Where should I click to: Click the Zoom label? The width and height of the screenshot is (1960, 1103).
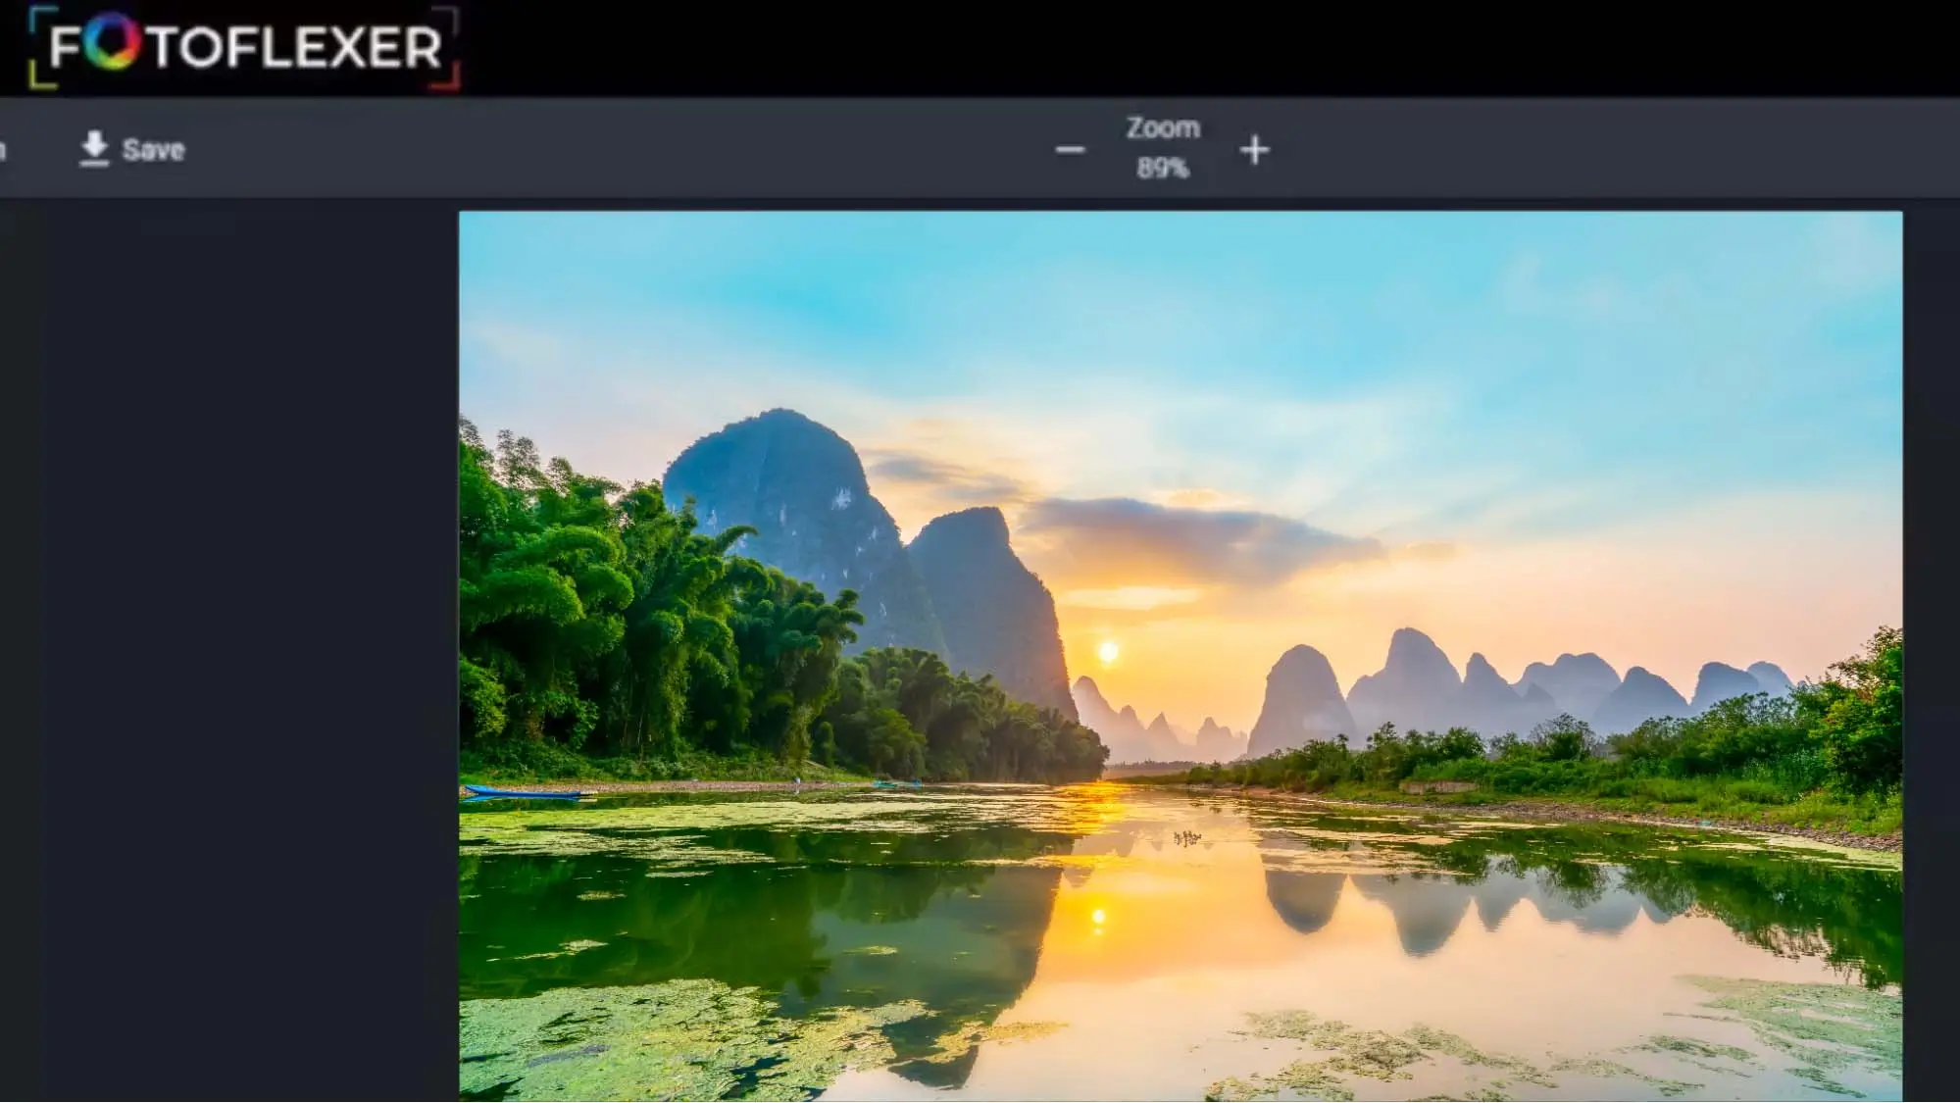tap(1163, 127)
